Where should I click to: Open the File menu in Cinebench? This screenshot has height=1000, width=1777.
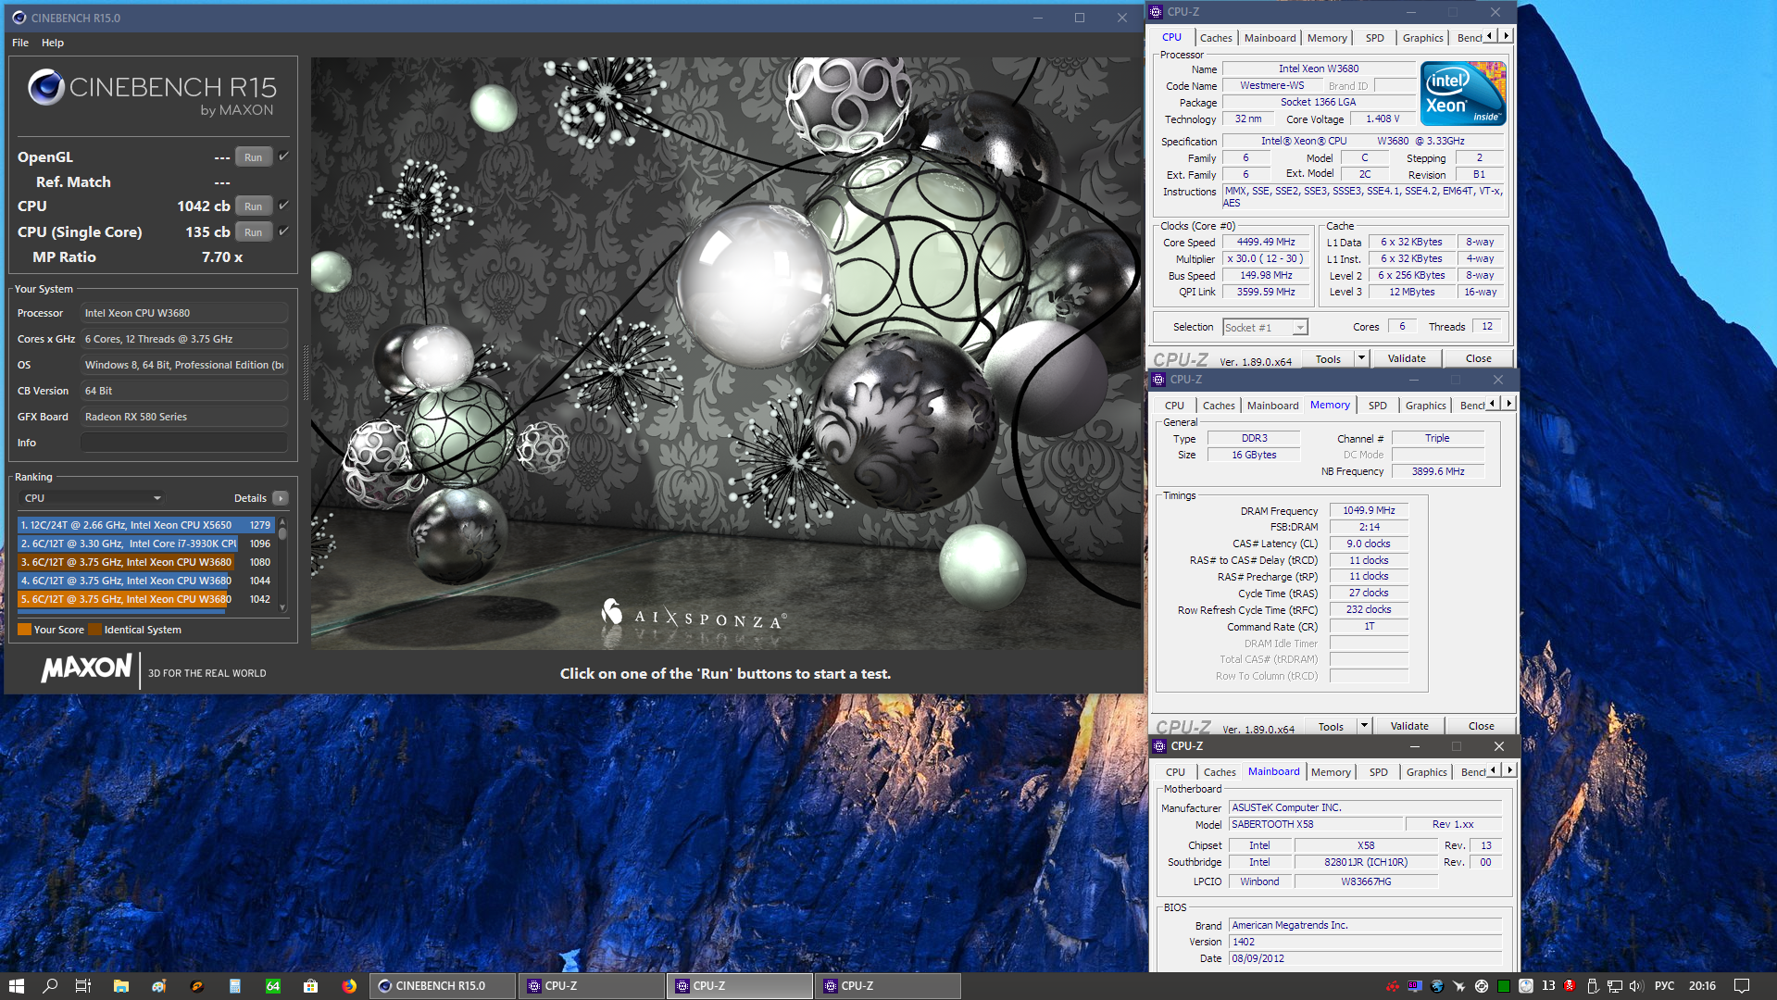[x=20, y=43]
